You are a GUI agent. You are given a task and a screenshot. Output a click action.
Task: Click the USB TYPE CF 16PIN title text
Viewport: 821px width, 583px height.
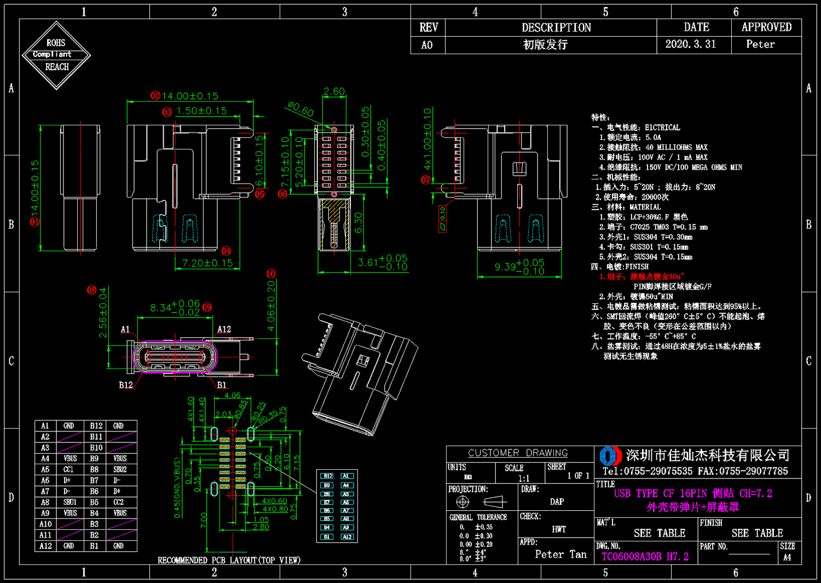(693, 493)
